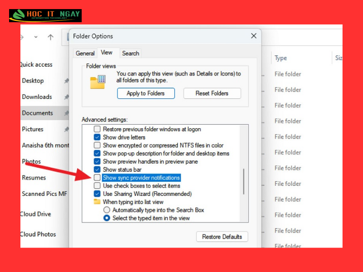Open Cloud Drive in the Explorer sidebar
Image resolution: width=363 pixels, height=272 pixels.
tap(36, 214)
